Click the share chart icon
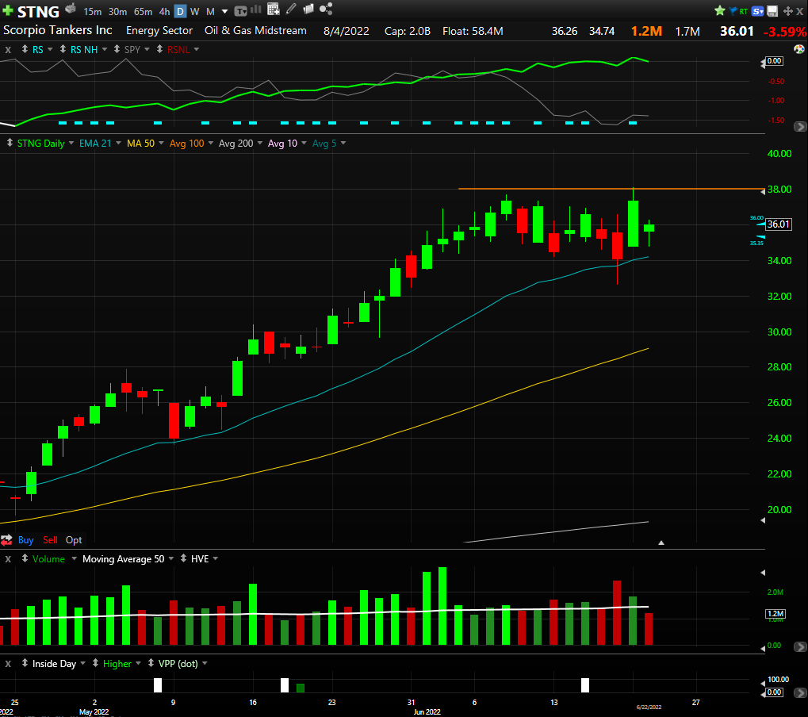Screen dimensions: 808x717 326,9
